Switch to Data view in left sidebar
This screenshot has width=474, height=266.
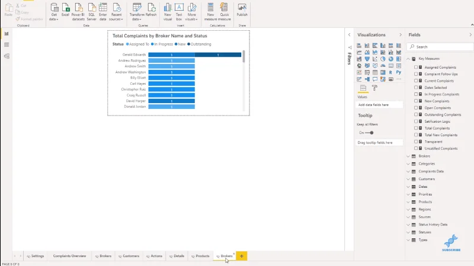pyautogui.click(x=7, y=45)
